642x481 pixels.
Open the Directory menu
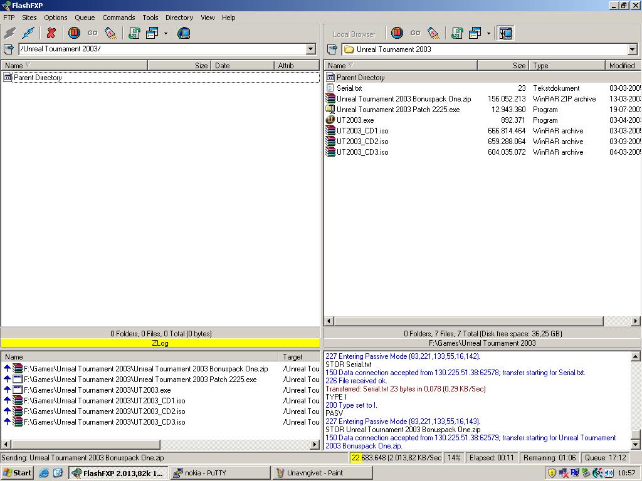[179, 18]
